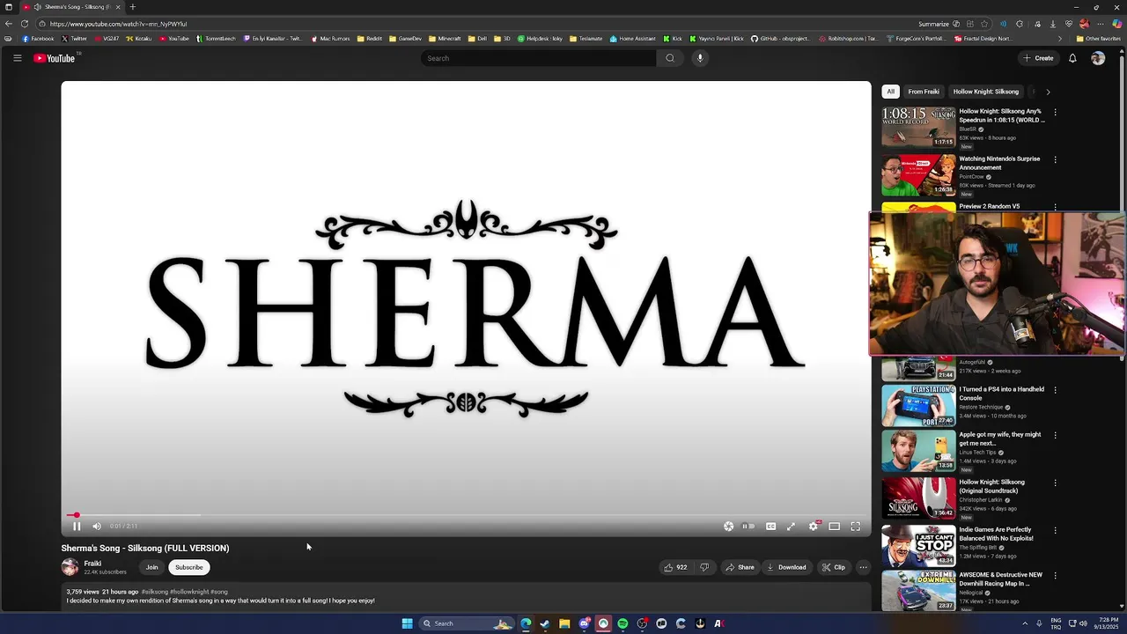Open File Explorer from the taskbar

click(564, 623)
